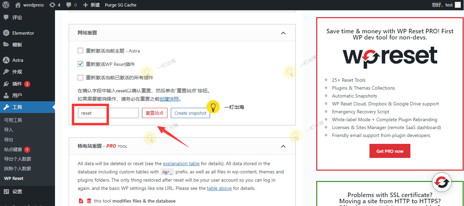Collapse the 核电站重置 PRO tool panel
This screenshot has height=206, width=464.
[283, 146]
